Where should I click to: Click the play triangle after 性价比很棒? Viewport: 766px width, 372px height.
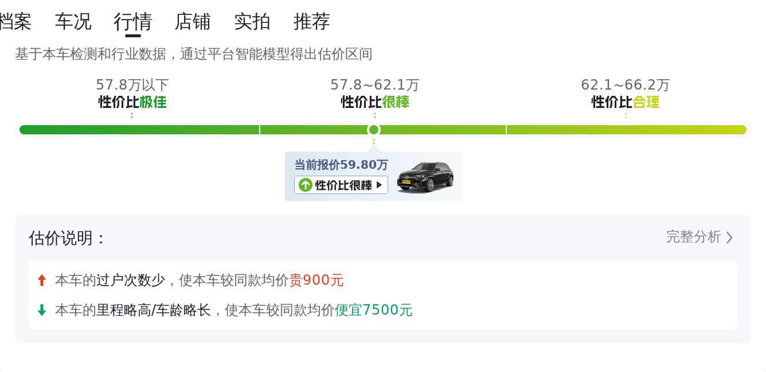[x=379, y=185]
